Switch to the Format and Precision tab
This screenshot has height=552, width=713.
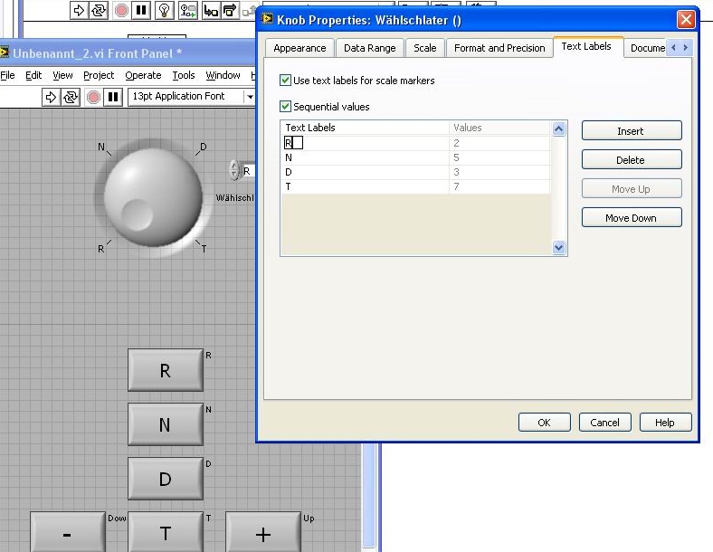click(x=499, y=48)
